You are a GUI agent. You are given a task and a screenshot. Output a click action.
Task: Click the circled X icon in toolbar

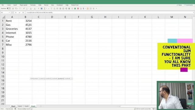pyautogui.click(x=69, y=9)
